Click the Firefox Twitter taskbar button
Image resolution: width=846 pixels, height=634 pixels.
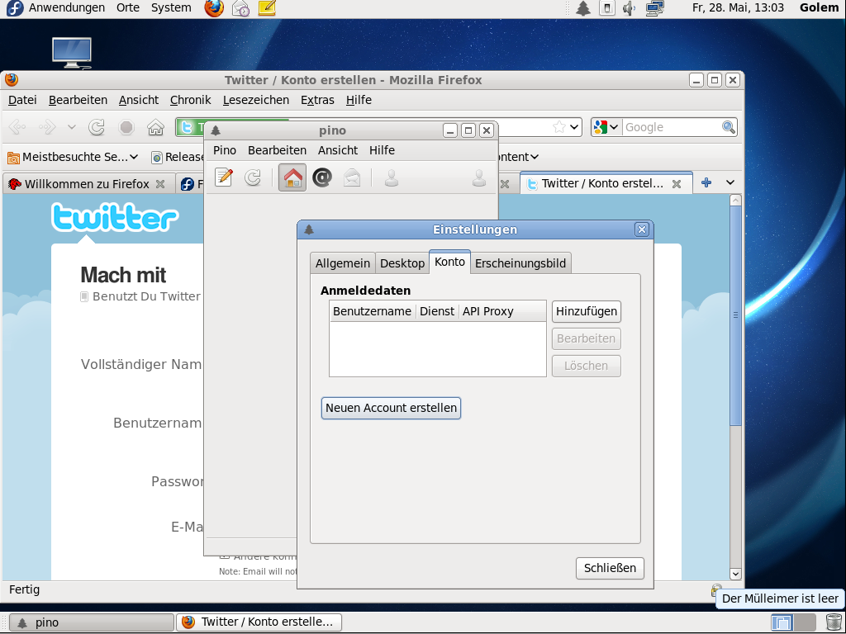tap(259, 622)
